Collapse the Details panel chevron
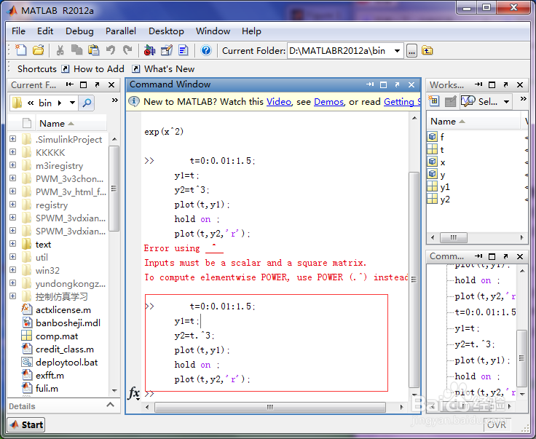Viewport: 536px width, 439px height. [110, 406]
